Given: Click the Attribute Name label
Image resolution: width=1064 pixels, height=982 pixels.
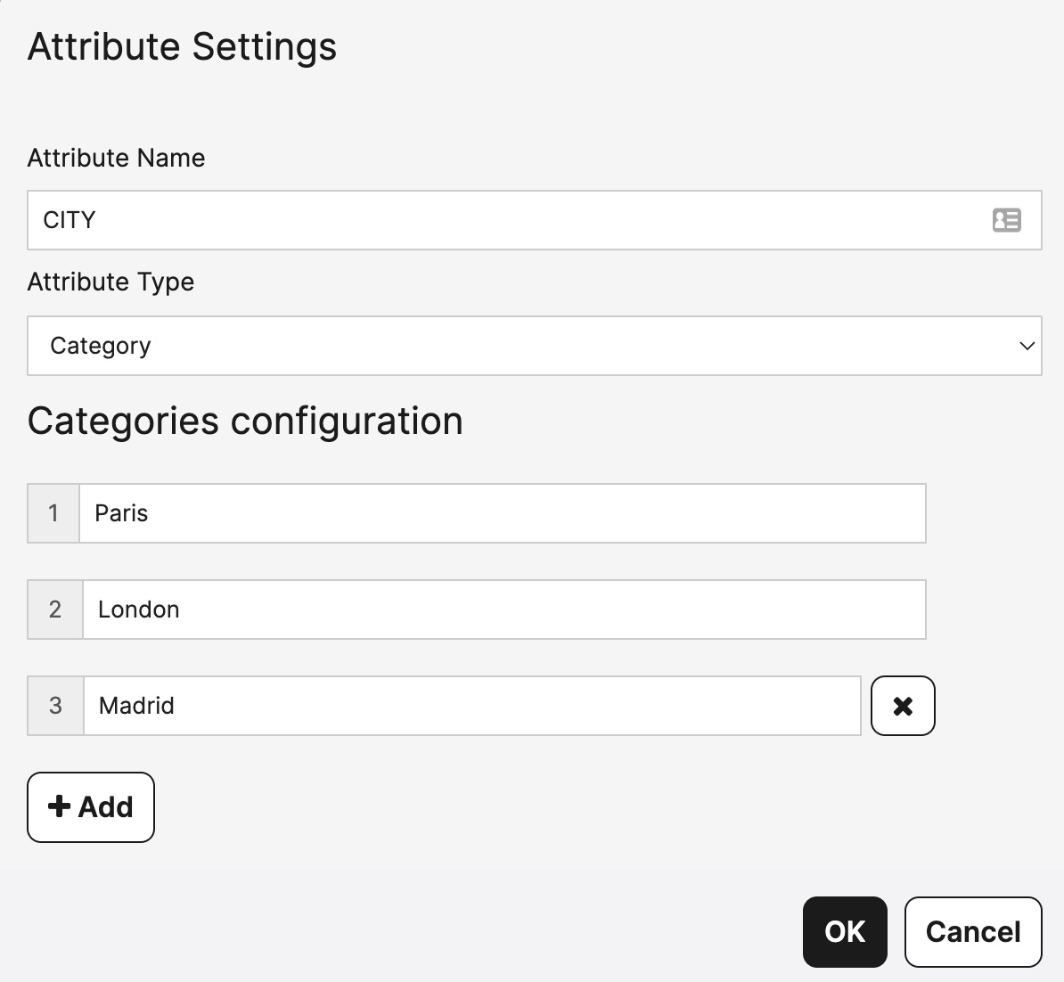Looking at the screenshot, I should pos(116,158).
